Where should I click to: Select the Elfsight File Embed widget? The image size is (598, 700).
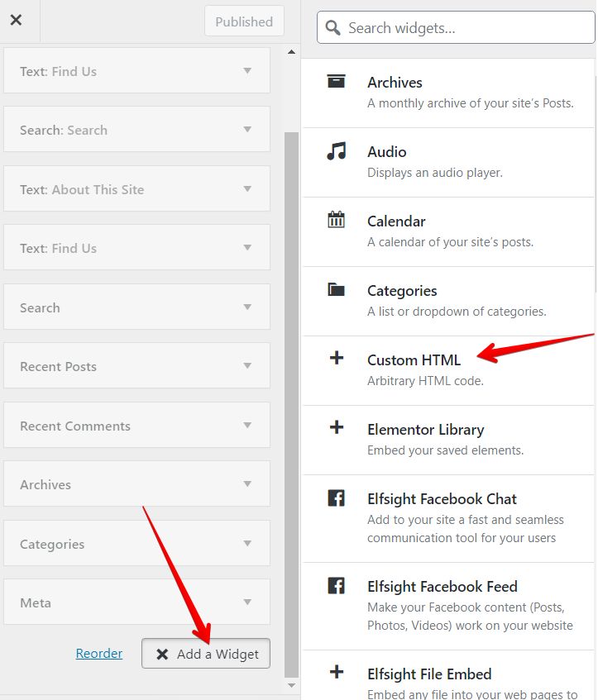(429, 674)
